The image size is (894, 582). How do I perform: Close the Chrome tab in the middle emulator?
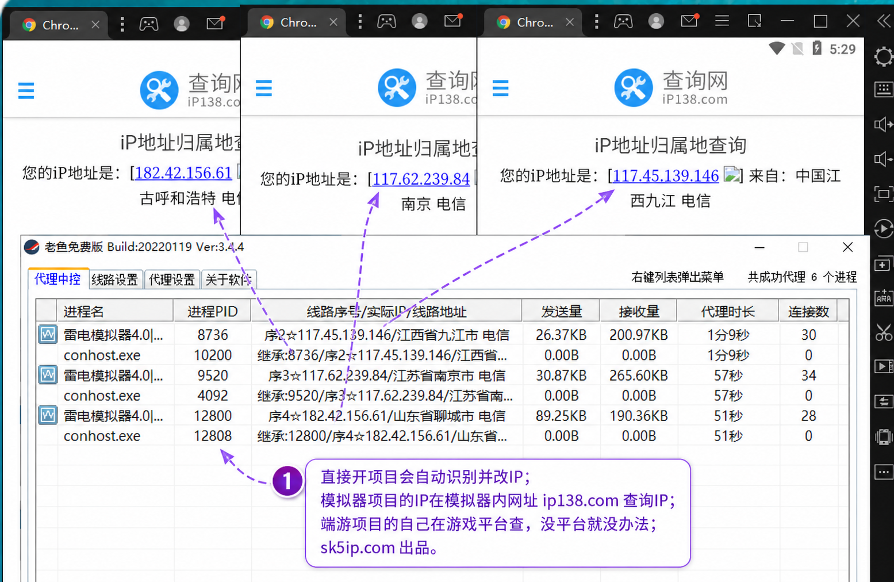(333, 22)
